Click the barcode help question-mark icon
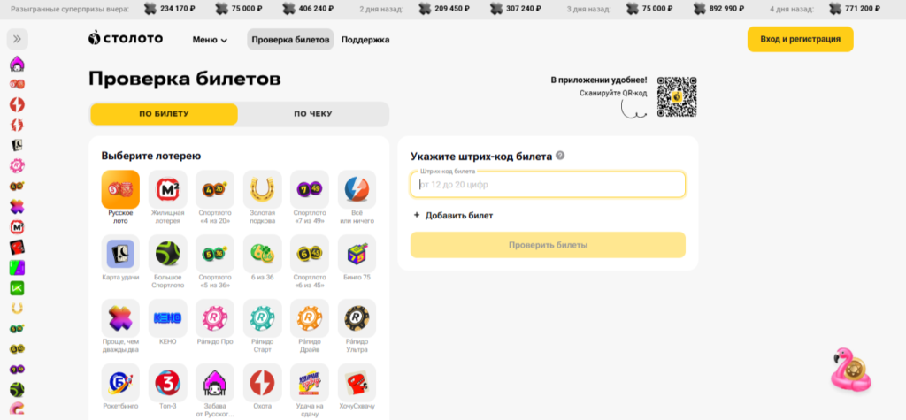906x420 pixels. [560, 156]
